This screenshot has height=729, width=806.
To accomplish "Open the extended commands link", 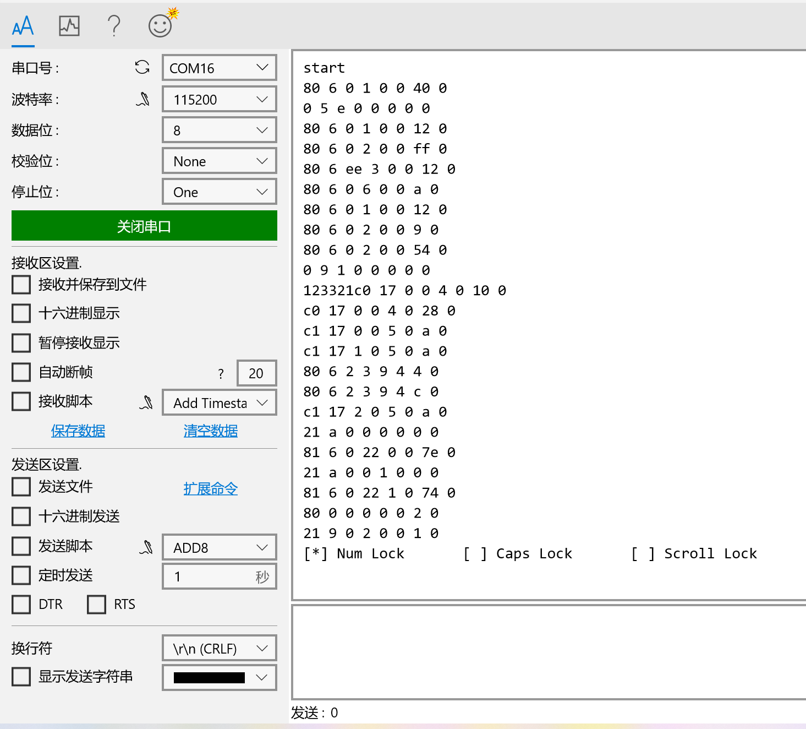I will pos(211,488).
